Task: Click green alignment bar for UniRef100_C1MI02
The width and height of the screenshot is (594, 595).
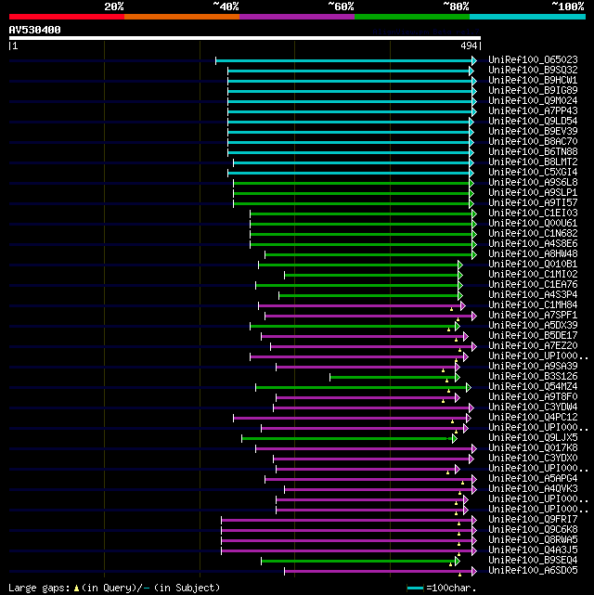Action: (373, 276)
